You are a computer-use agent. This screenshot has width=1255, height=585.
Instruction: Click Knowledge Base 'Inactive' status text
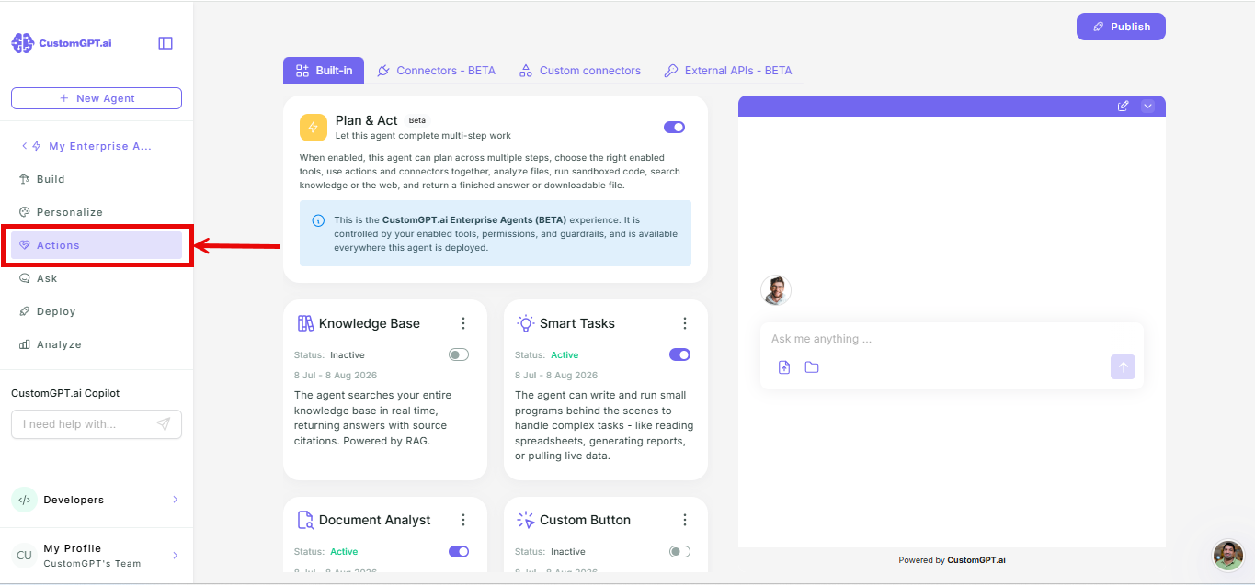348,355
